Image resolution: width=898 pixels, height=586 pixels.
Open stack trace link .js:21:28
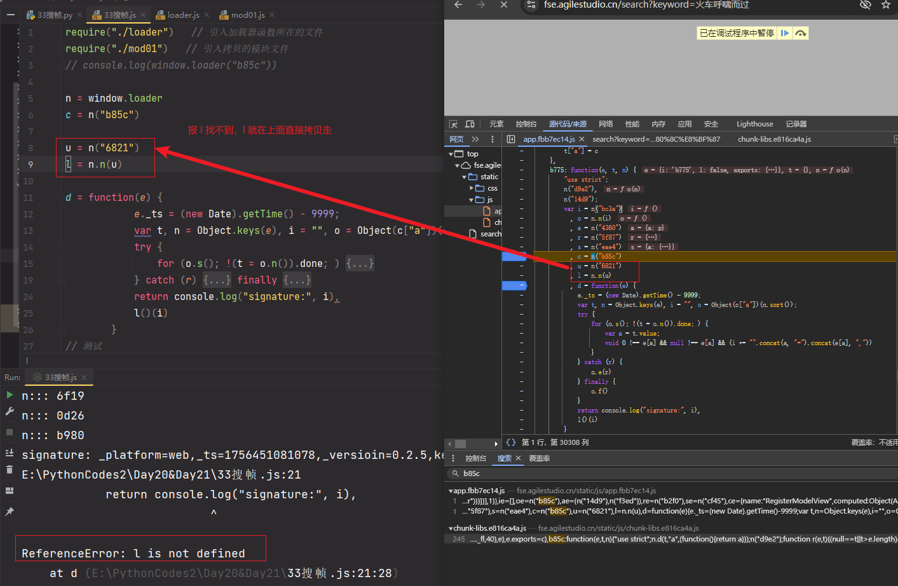242,573
